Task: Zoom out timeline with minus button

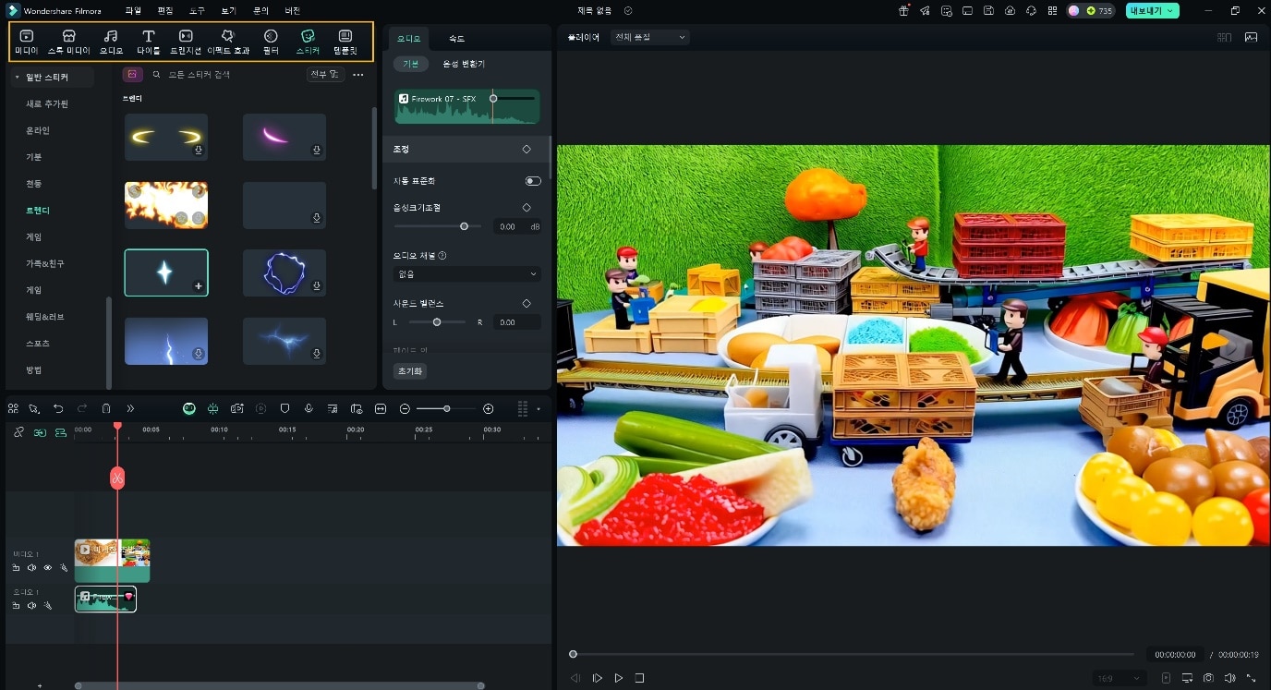Action: click(x=405, y=408)
